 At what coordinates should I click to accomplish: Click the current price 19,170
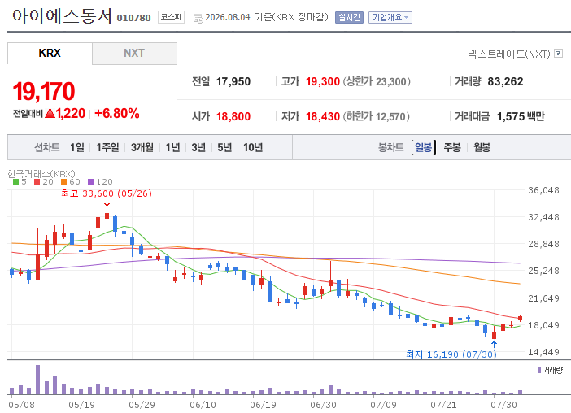[x=44, y=91]
